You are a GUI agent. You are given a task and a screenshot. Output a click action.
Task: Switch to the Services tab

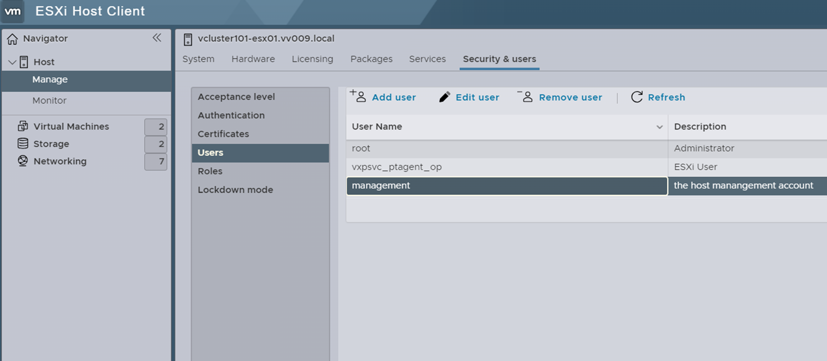pyautogui.click(x=427, y=59)
